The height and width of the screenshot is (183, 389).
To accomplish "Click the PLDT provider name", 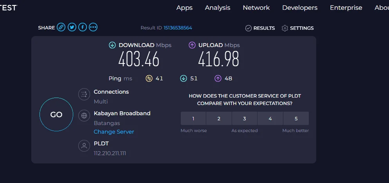I will (x=101, y=143).
